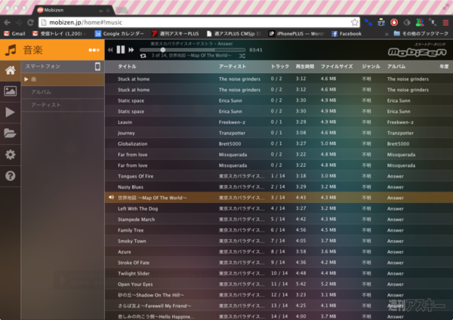Open Help via the question mark icon
This screenshot has height=320, width=453.
(x=10, y=176)
